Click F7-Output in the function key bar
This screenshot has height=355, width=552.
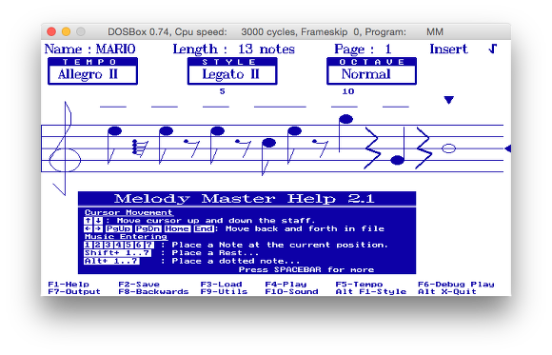[74, 291]
